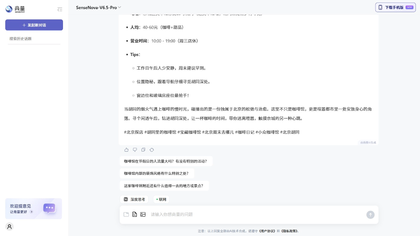Image resolution: width=420 pixels, height=236 pixels.
Task: Copy the AI-generated response
Action: click(143, 150)
